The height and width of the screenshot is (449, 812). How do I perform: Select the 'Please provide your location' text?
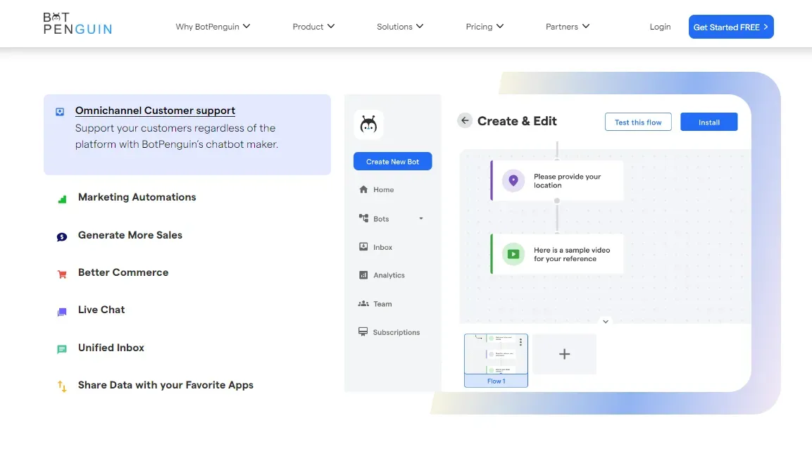(567, 181)
